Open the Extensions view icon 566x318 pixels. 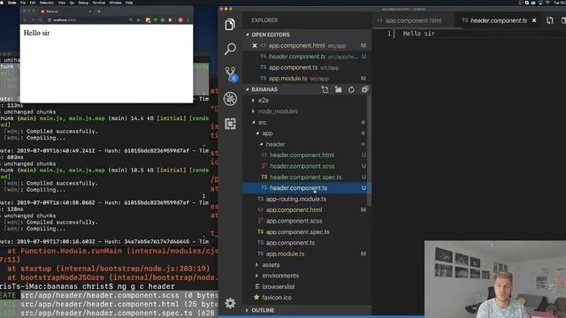pos(230,124)
